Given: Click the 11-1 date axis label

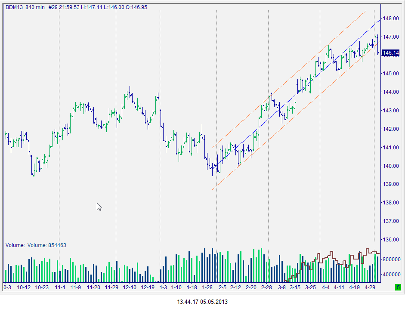Looking at the screenshot, I should click(60, 287).
